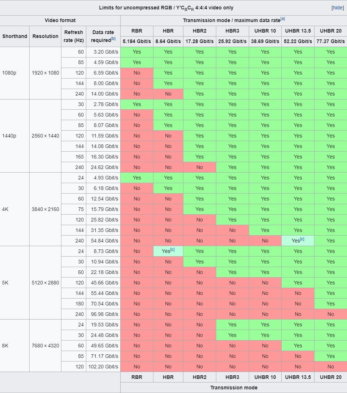Click the Transmission mode label at the bottom
The width and height of the screenshot is (347, 393).
[x=234, y=388]
